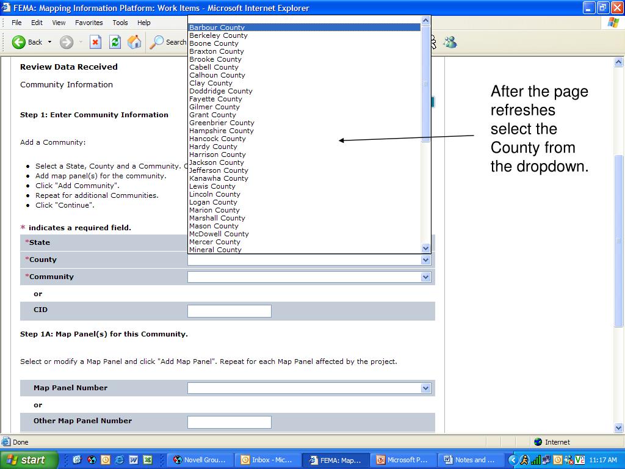Select Logan County
This screenshot has width=625, height=469.
pyautogui.click(x=305, y=202)
